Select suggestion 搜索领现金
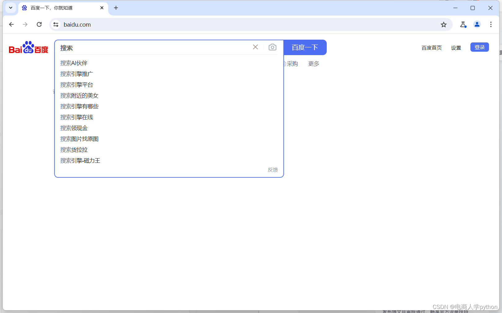This screenshot has width=502, height=313. 169,128
